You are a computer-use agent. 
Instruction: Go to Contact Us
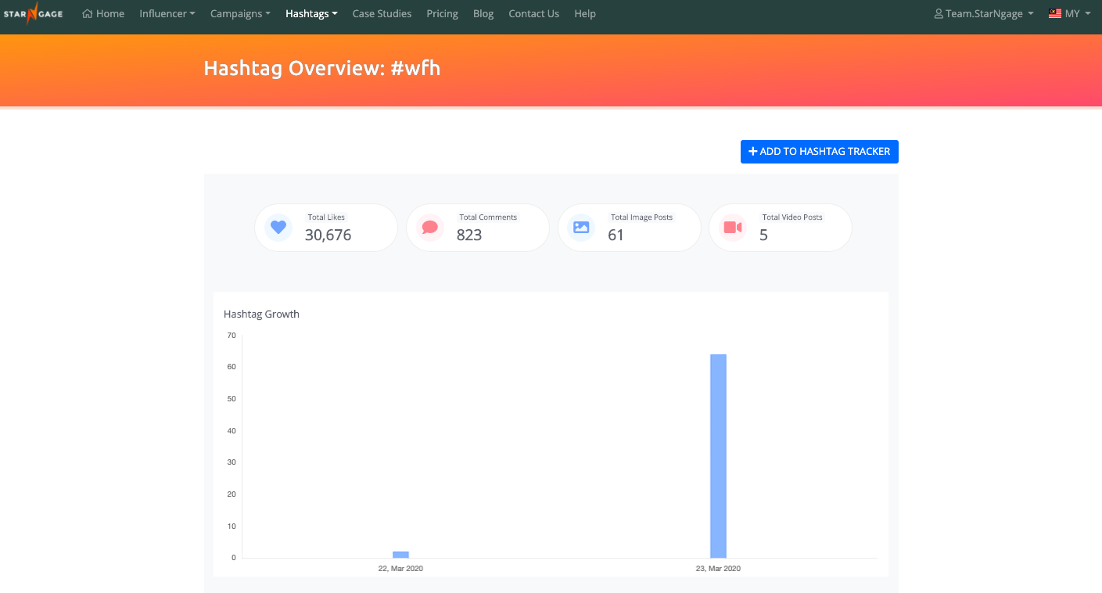click(x=533, y=13)
